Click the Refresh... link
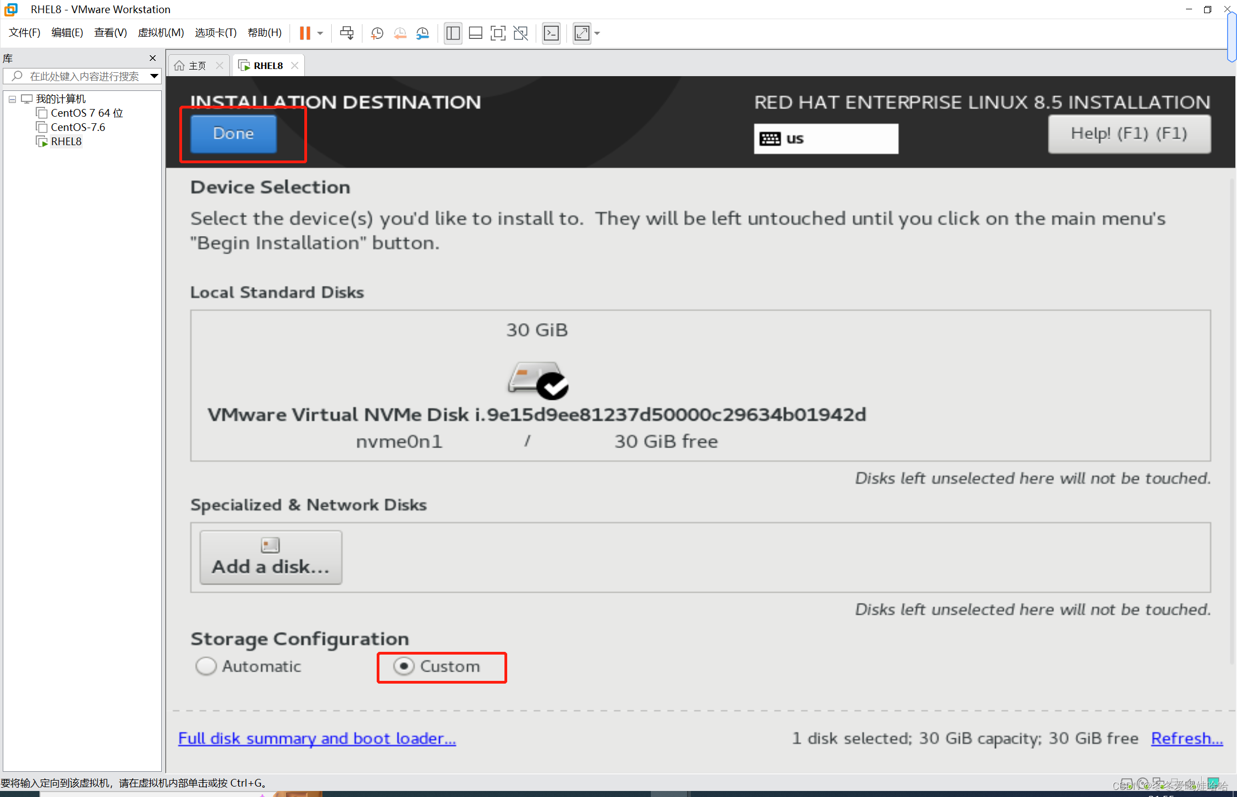This screenshot has width=1237, height=797. [x=1187, y=738]
